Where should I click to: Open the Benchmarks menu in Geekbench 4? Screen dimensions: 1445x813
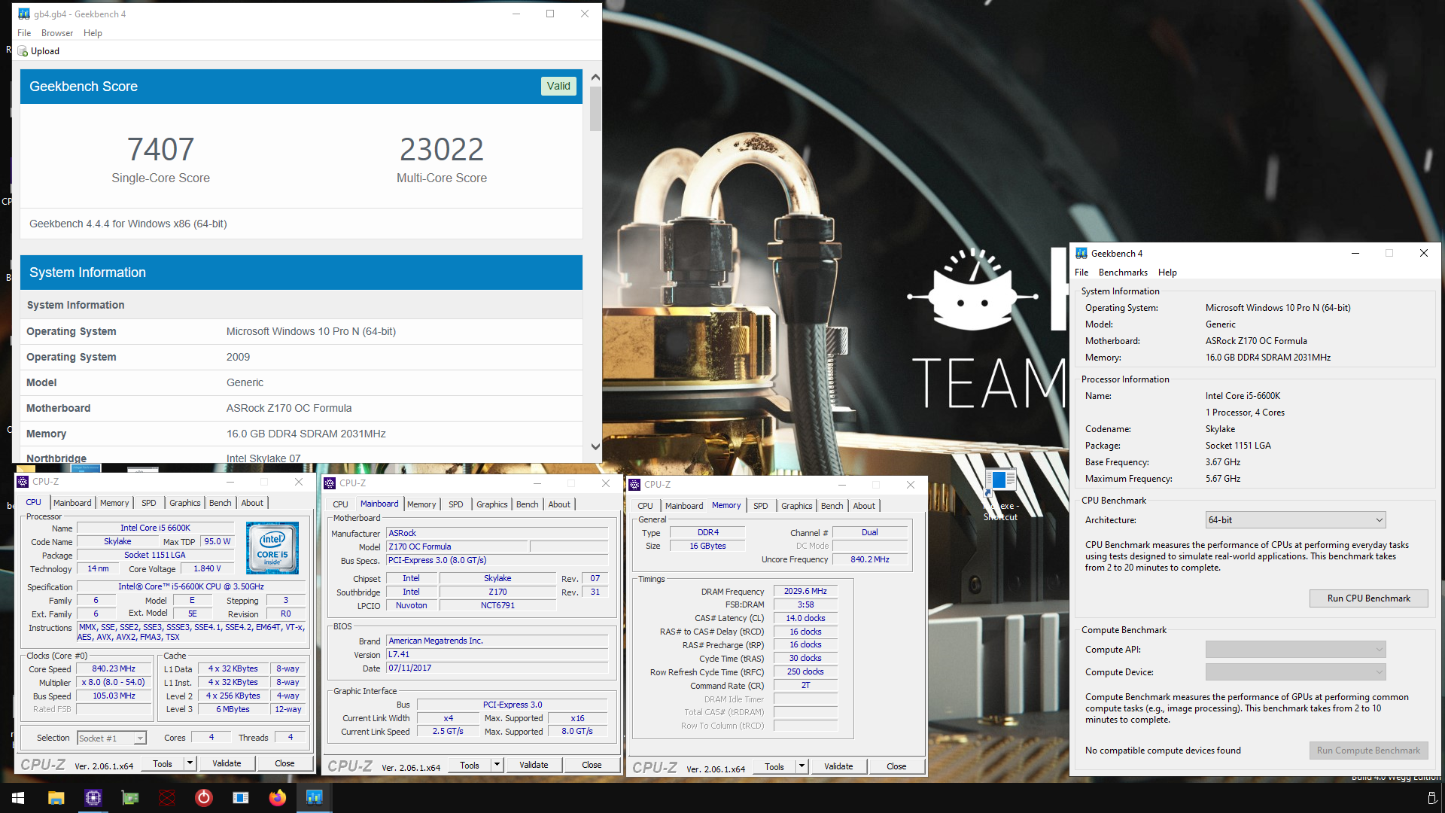point(1123,273)
